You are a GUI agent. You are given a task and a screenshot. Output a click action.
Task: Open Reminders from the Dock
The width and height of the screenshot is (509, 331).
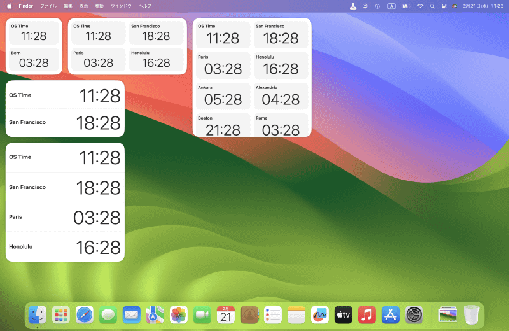(x=273, y=314)
